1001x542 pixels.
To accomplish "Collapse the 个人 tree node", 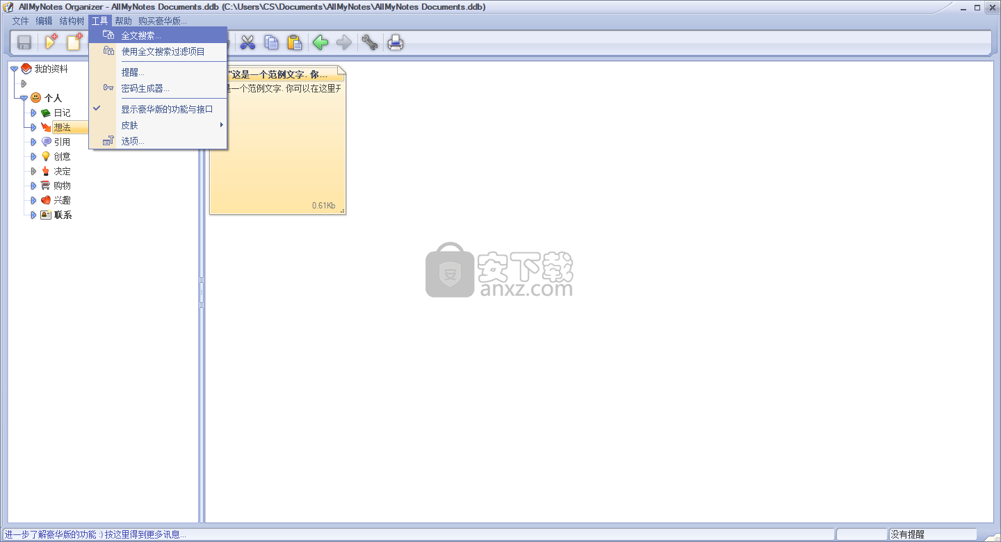I will pos(24,98).
